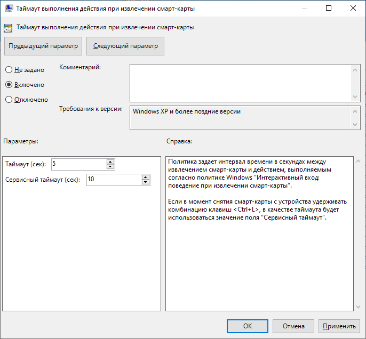Maximize the dialog window

pyautogui.click(x=329, y=9)
